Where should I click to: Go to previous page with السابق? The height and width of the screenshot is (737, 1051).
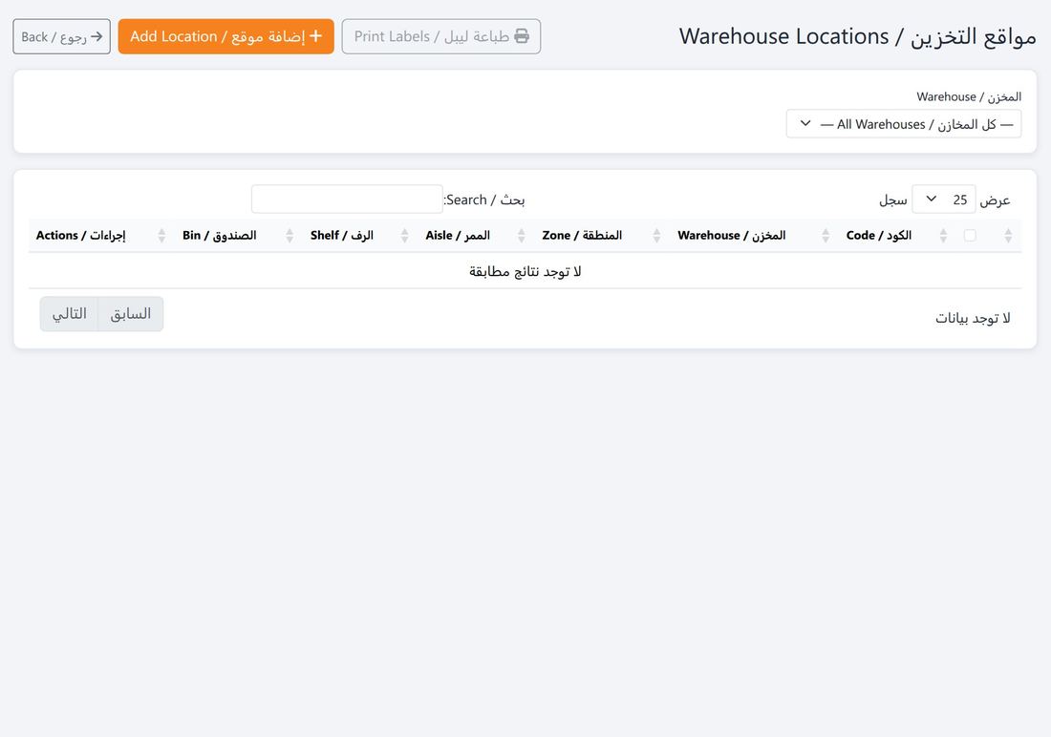pyautogui.click(x=131, y=314)
